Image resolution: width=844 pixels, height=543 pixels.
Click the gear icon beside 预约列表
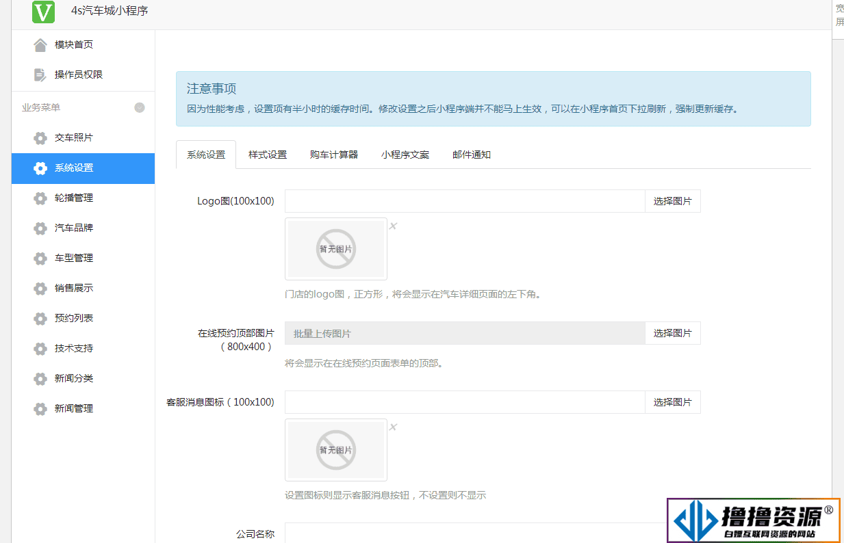click(40, 318)
